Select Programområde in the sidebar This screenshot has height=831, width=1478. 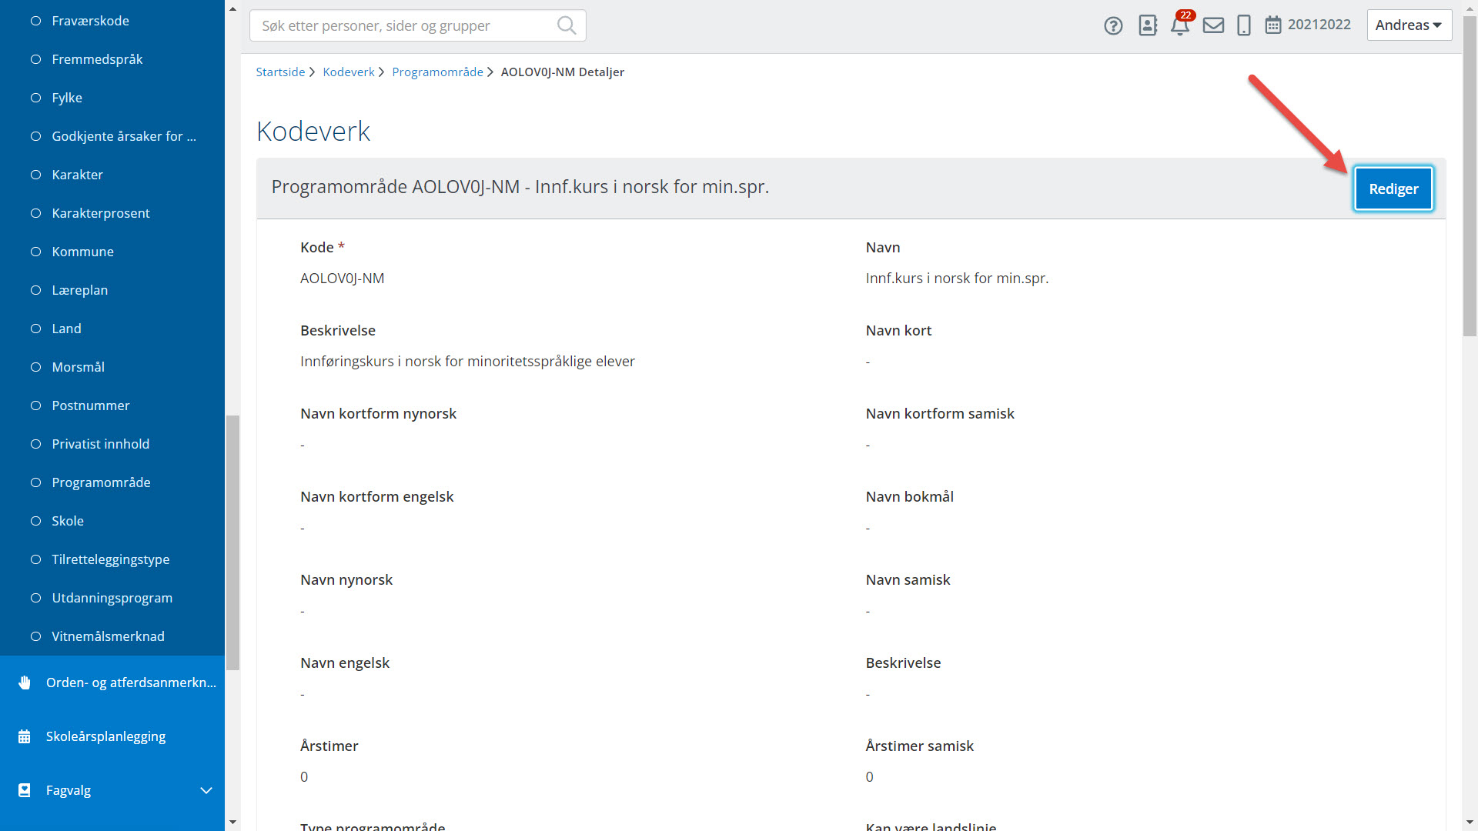click(x=101, y=482)
